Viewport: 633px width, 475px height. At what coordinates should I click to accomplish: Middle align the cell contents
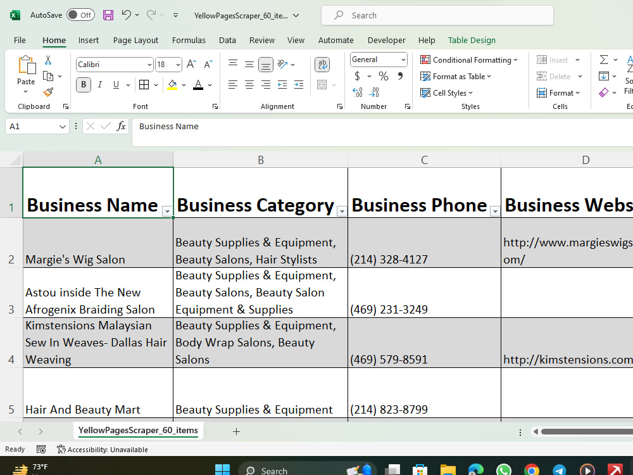click(x=249, y=64)
